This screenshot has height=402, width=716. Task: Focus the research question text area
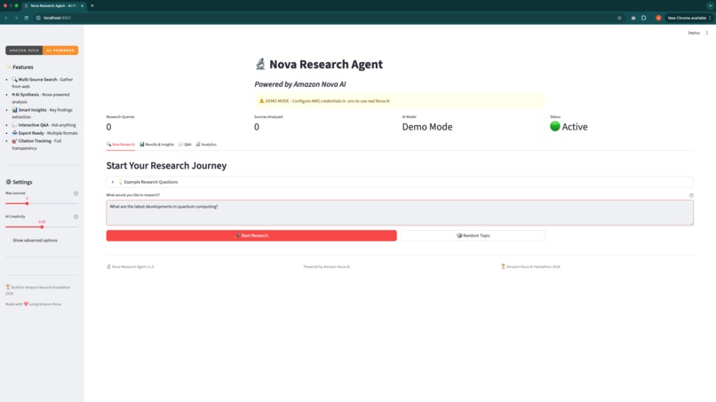pyautogui.click(x=400, y=212)
